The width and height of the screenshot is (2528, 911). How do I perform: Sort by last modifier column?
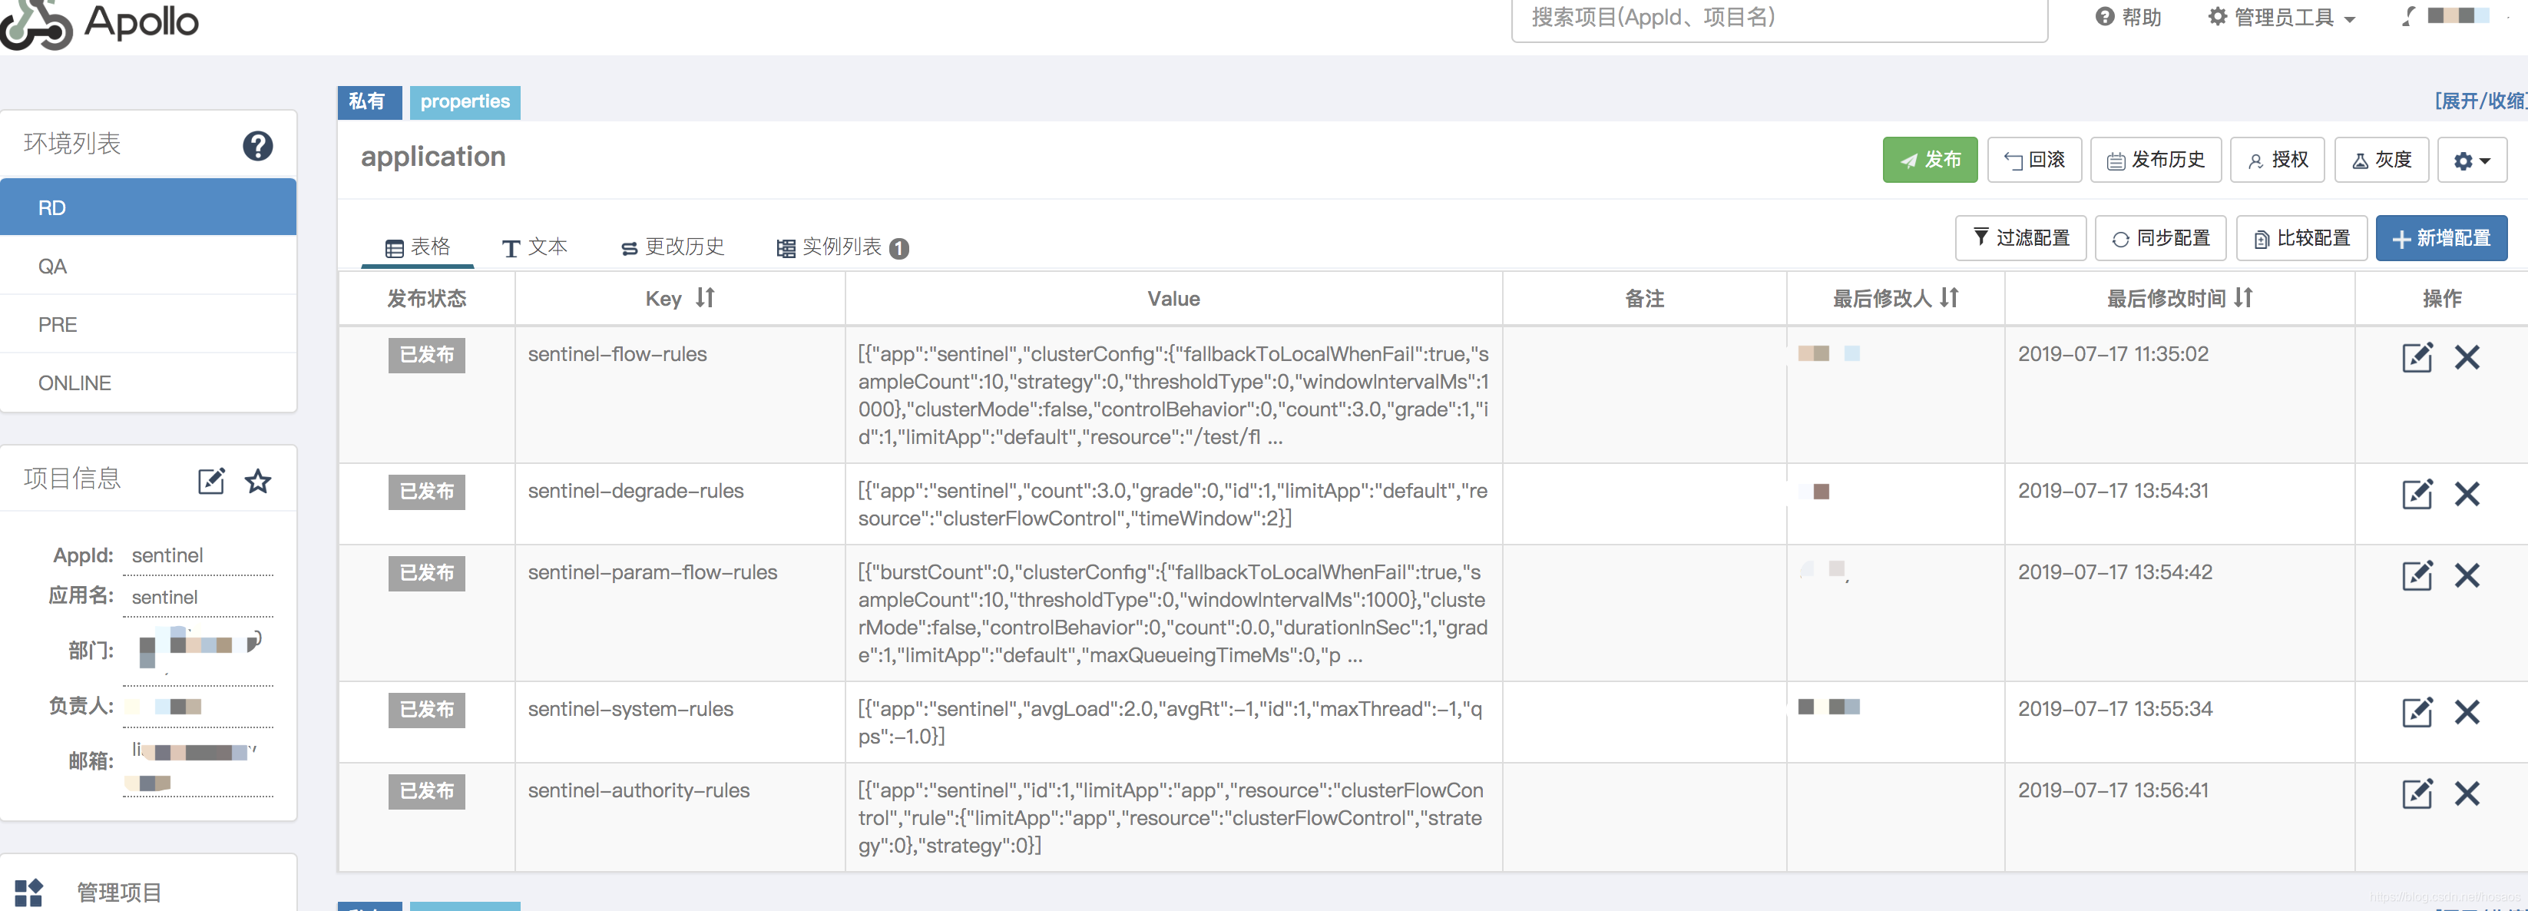point(1949,297)
